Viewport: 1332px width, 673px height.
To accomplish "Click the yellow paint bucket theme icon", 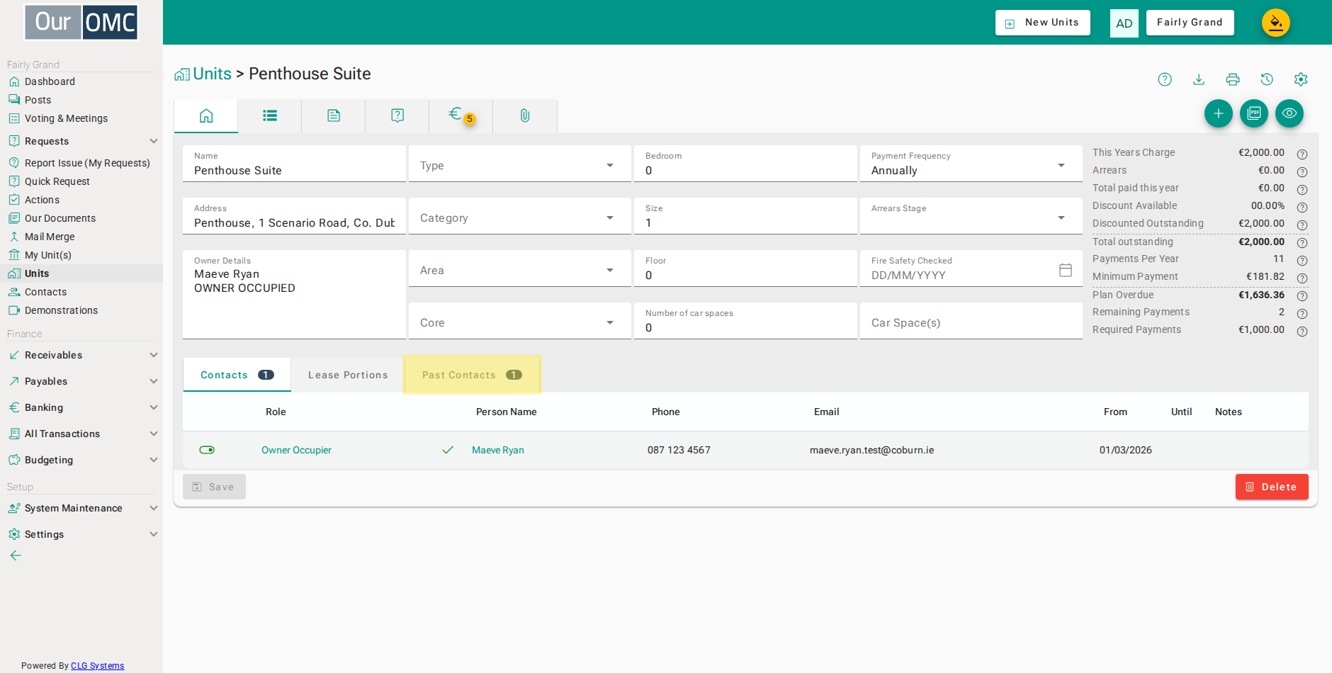I will 1276,23.
